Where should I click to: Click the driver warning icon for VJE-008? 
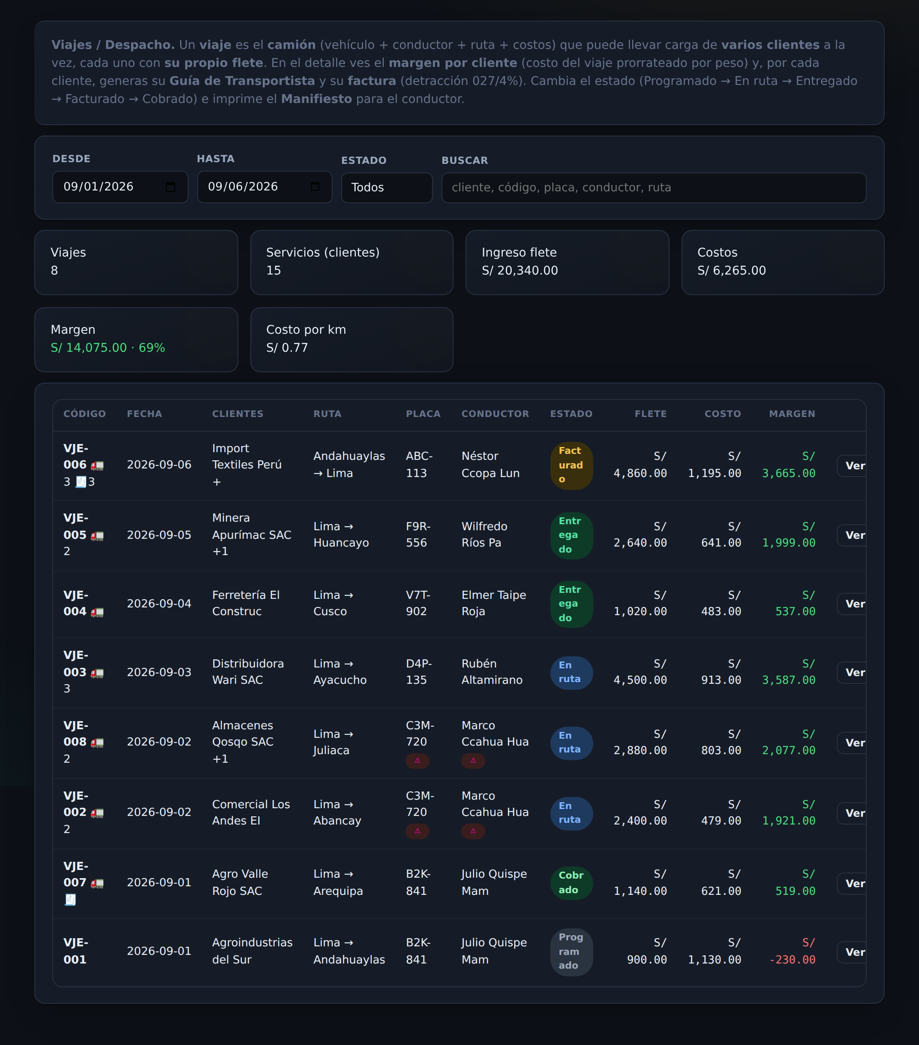(x=473, y=761)
